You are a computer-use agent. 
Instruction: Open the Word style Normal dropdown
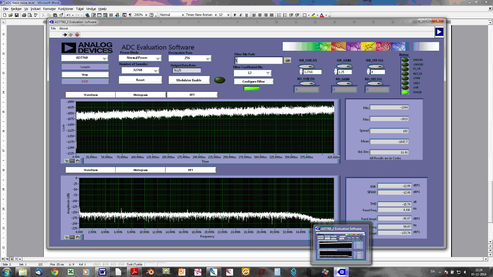(183, 15)
